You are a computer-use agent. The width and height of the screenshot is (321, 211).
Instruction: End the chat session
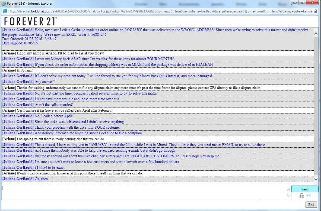point(311,205)
